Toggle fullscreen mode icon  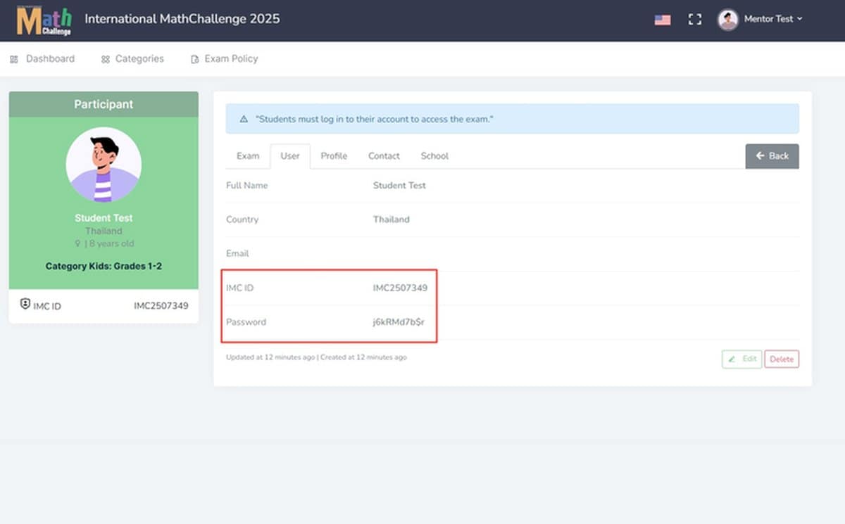tap(695, 20)
